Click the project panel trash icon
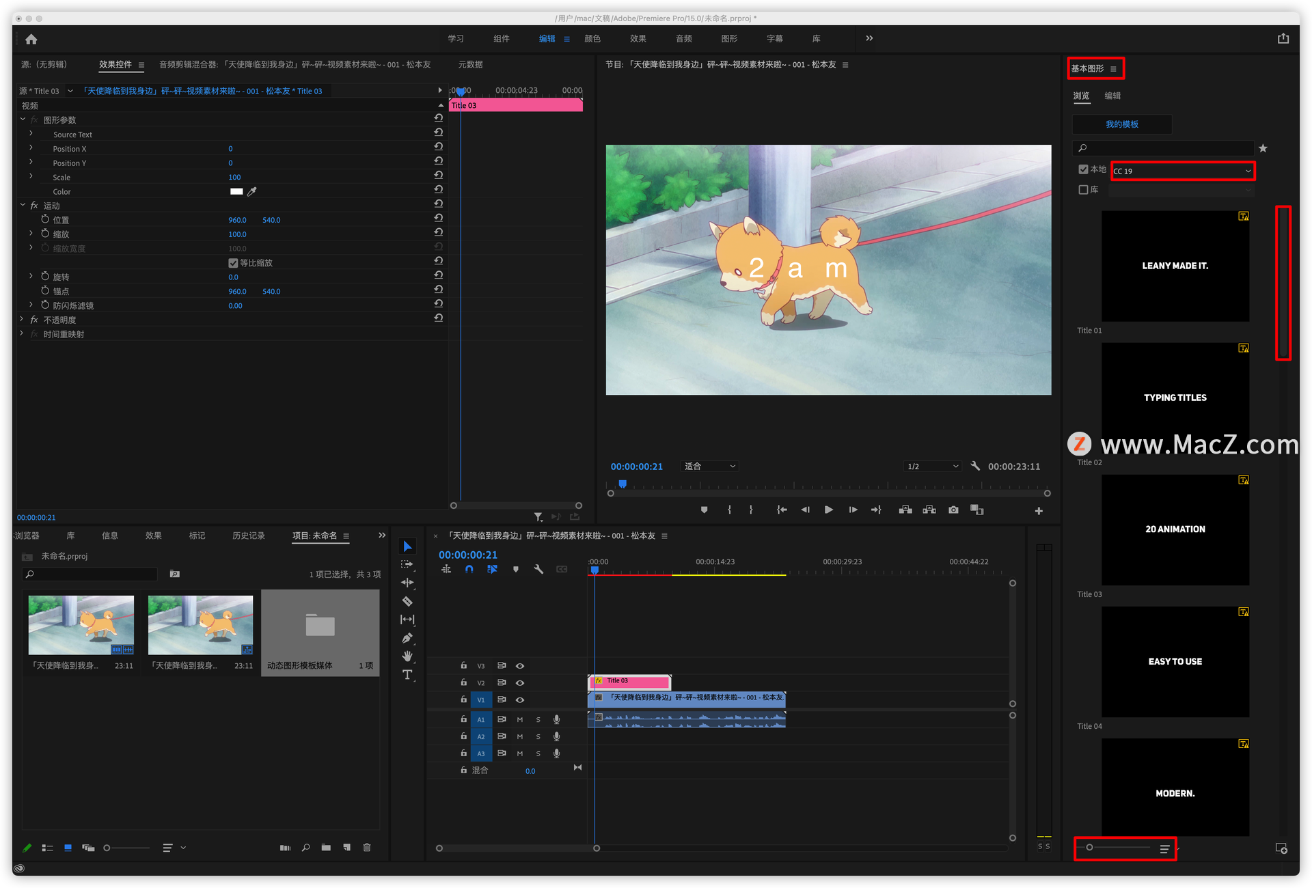Viewport: 1312px width, 888px height. [x=367, y=848]
